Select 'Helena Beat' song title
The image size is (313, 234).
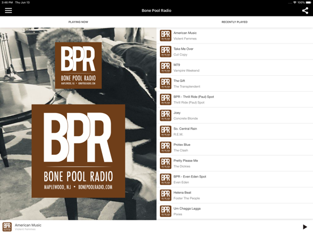(182, 192)
